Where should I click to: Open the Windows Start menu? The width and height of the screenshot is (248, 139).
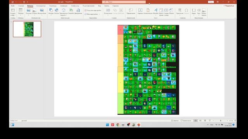tap(107, 125)
